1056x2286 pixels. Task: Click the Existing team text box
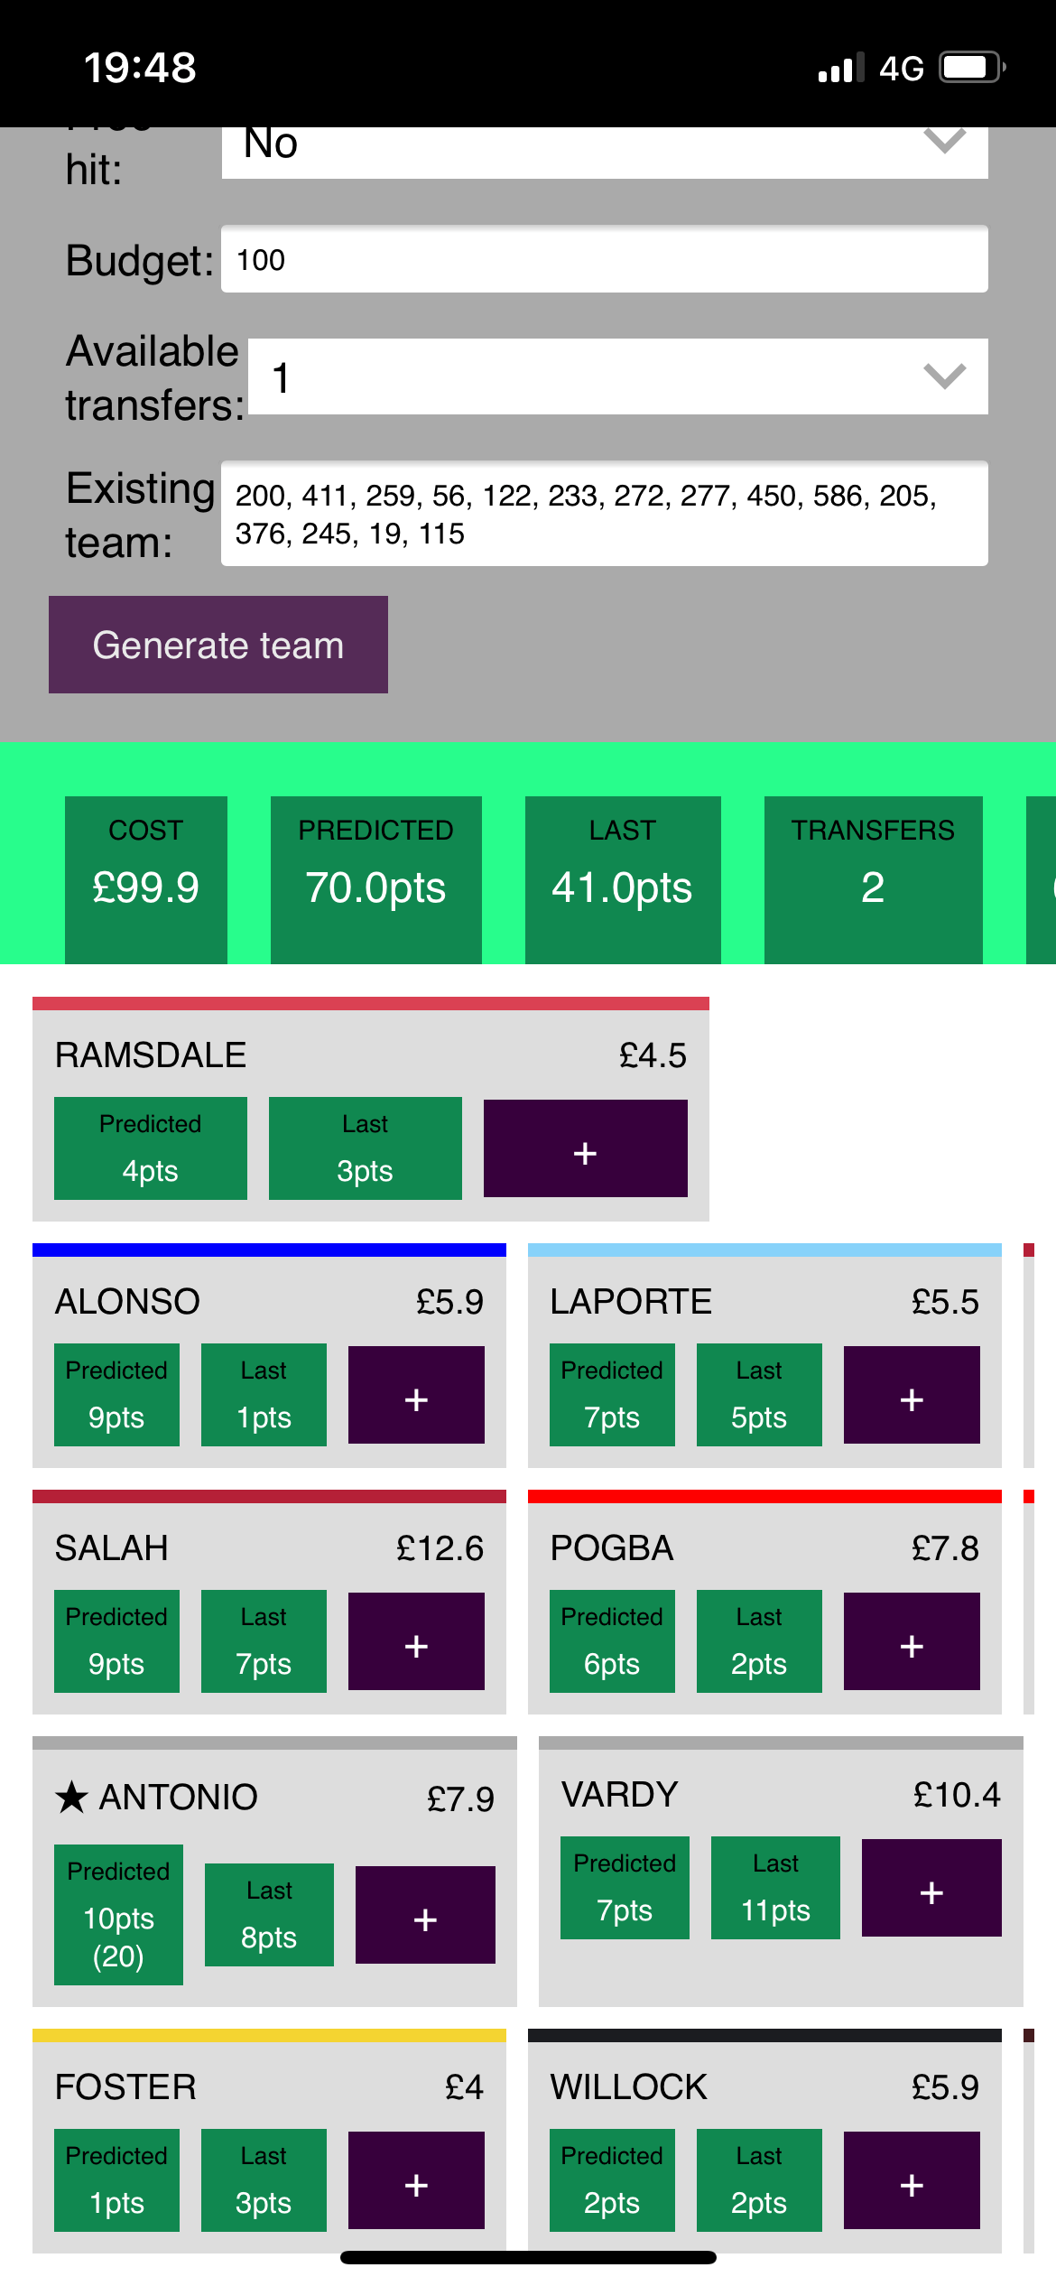pyautogui.click(x=605, y=514)
